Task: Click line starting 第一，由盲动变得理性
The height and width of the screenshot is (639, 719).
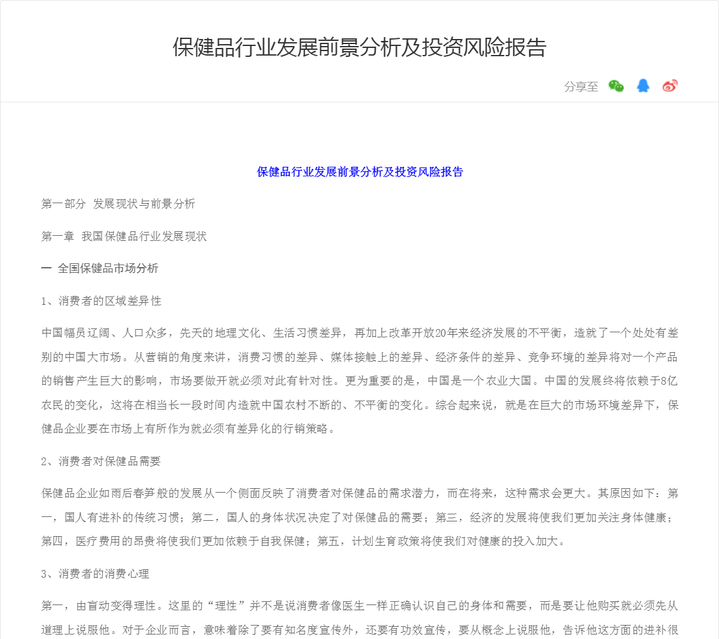Action: [360, 606]
